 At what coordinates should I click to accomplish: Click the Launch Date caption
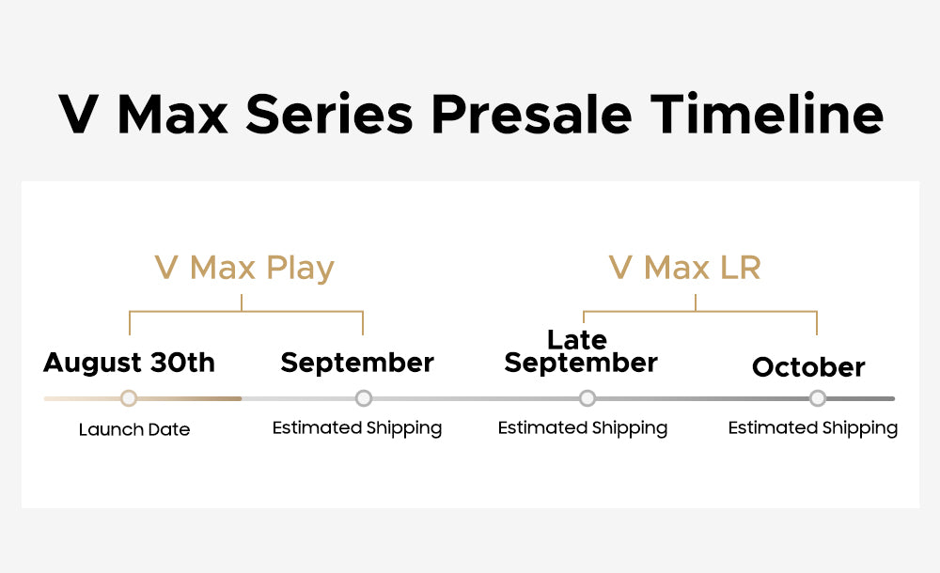coord(134,430)
